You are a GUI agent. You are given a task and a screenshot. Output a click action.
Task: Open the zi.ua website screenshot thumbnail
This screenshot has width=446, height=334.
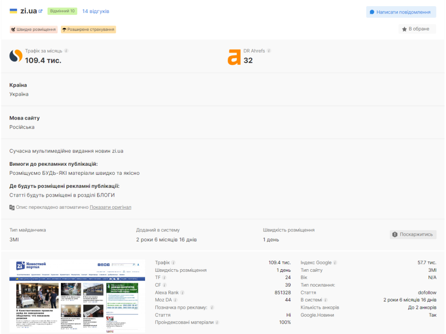click(78, 296)
